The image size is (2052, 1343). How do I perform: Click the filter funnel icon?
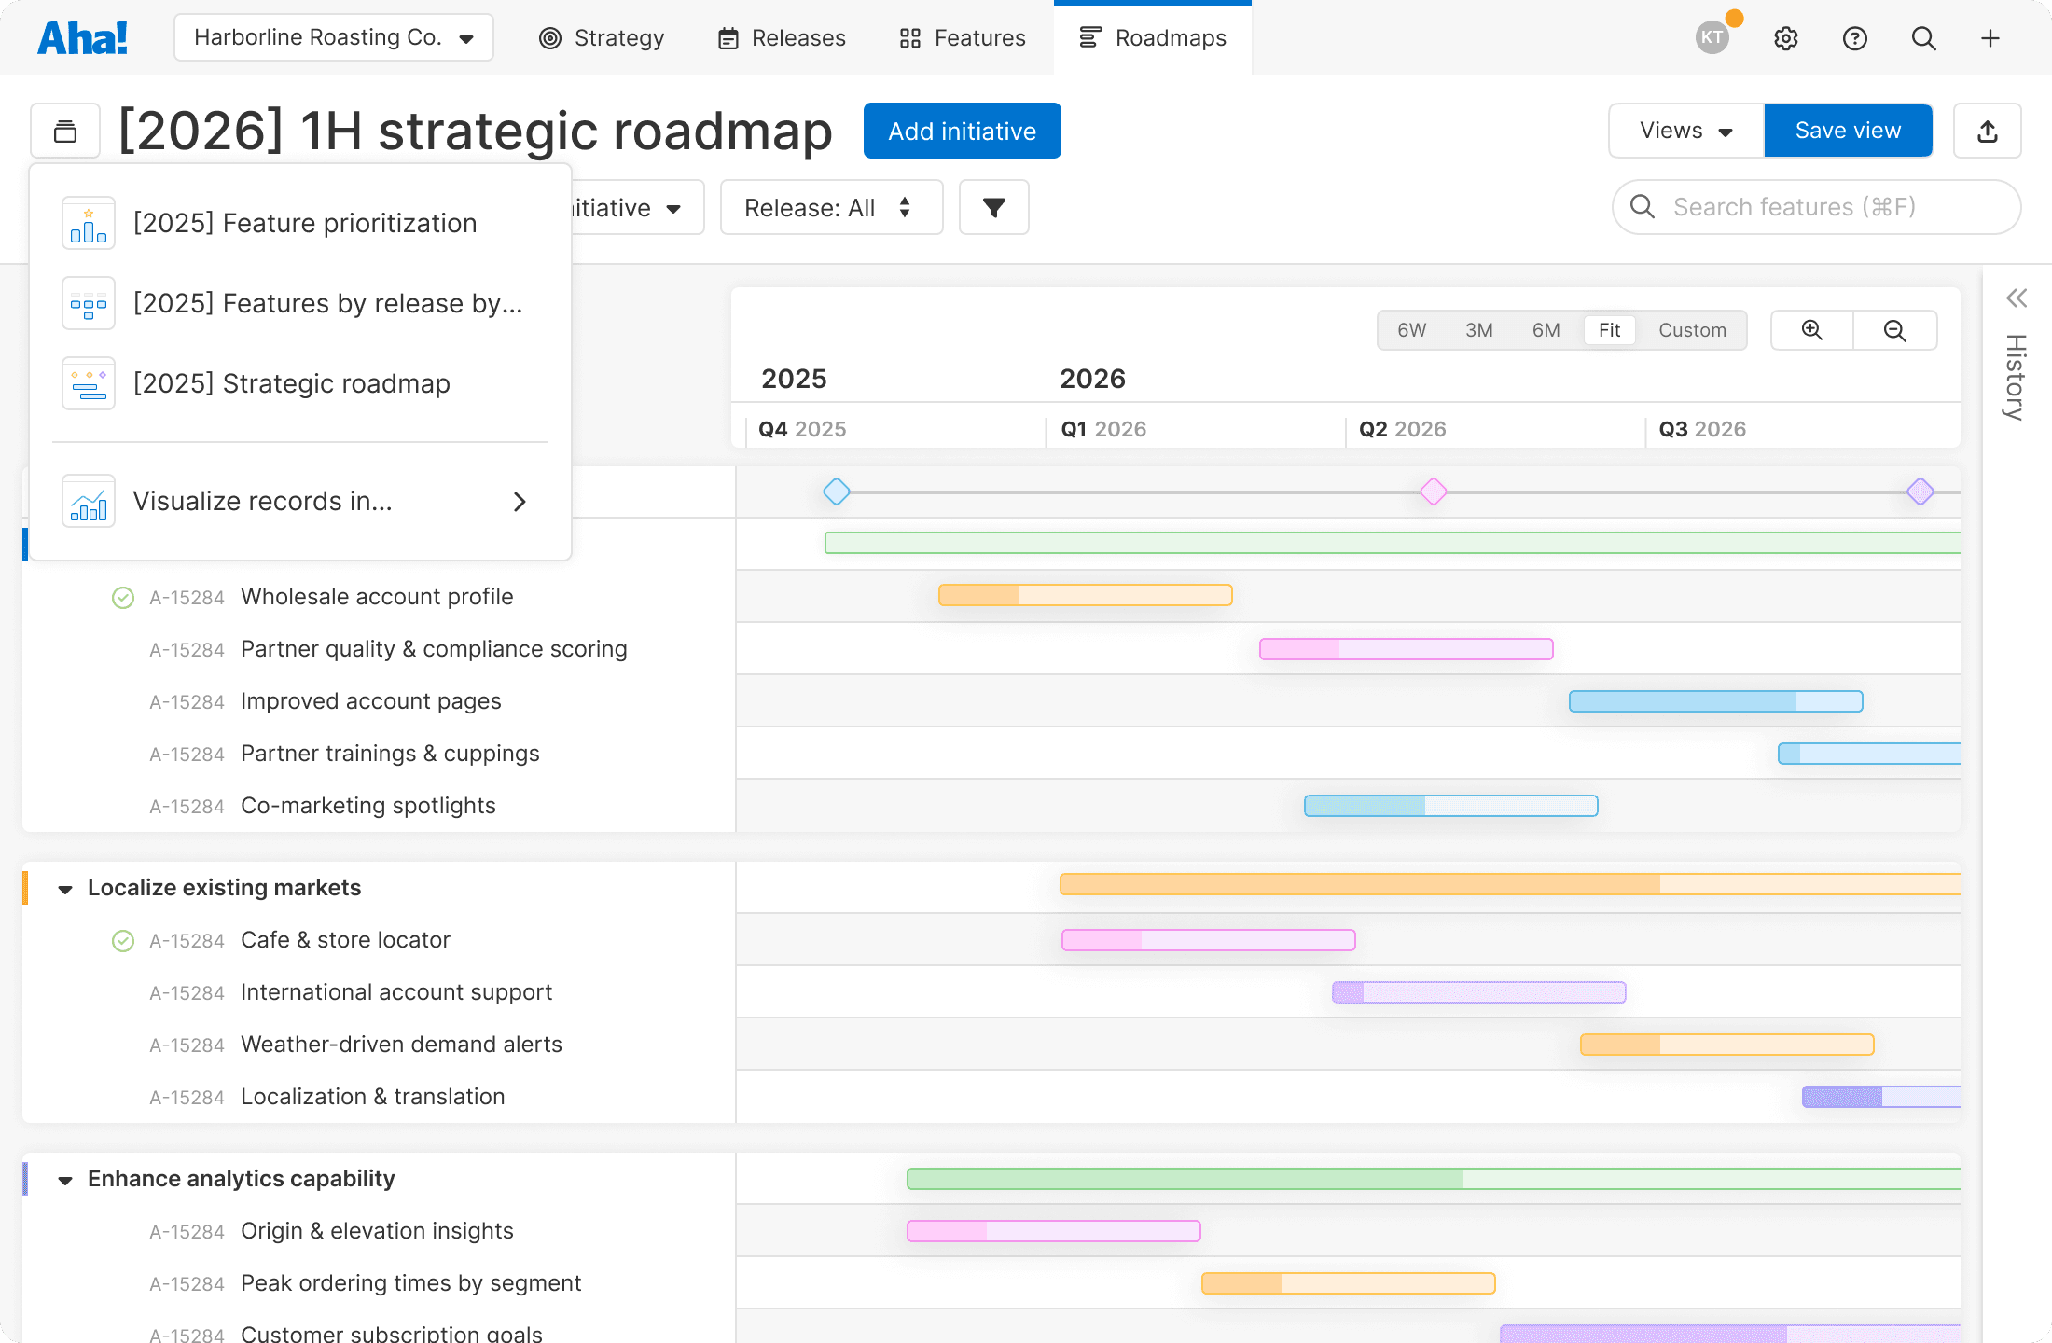993,207
